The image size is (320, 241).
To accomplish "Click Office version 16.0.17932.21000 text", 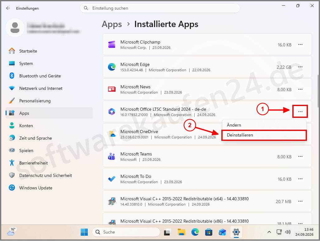I will point(134,115).
